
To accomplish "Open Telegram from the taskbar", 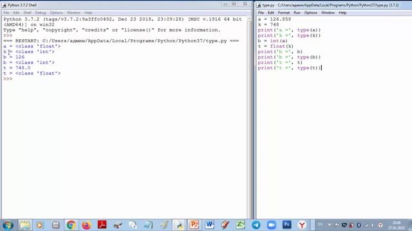I will 256,225.
